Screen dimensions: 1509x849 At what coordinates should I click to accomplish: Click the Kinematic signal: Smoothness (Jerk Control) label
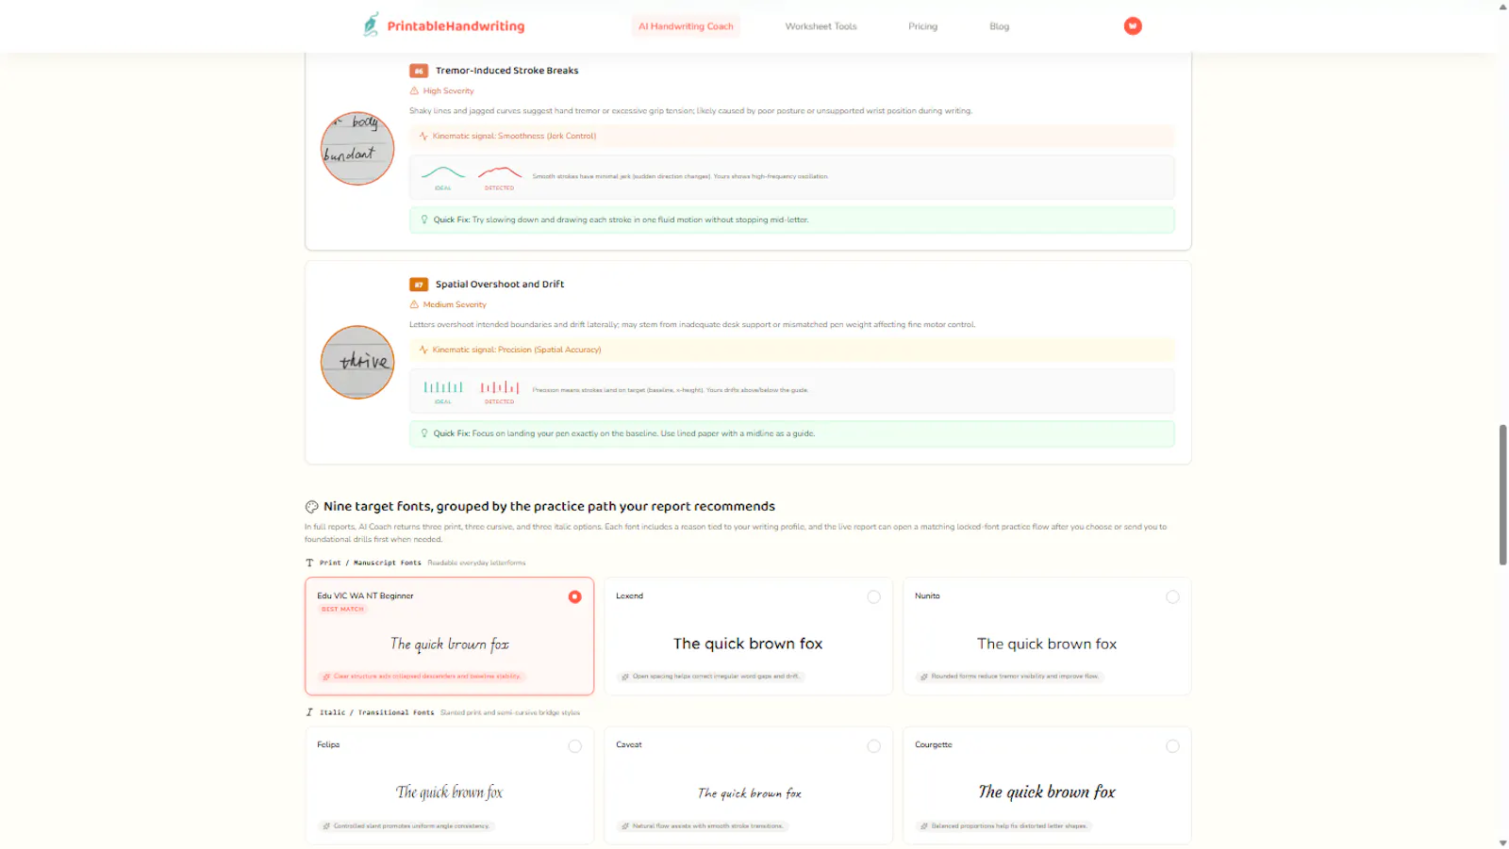click(514, 137)
